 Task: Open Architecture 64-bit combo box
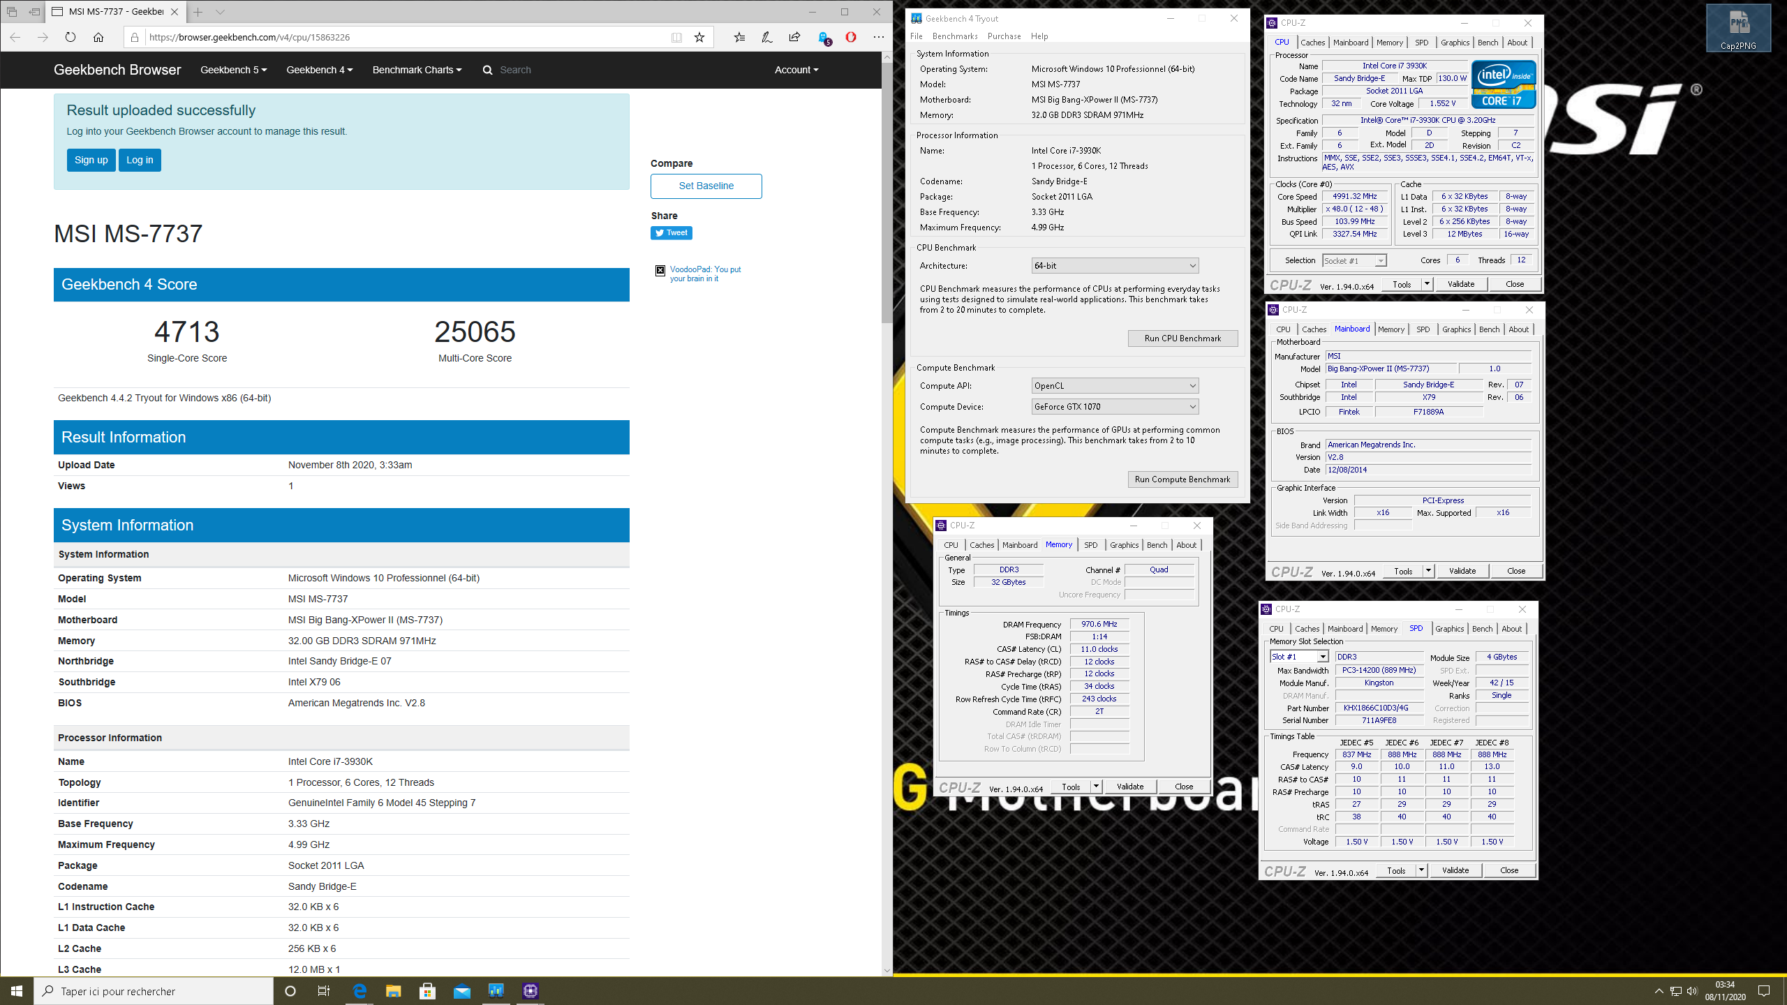point(1115,266)
